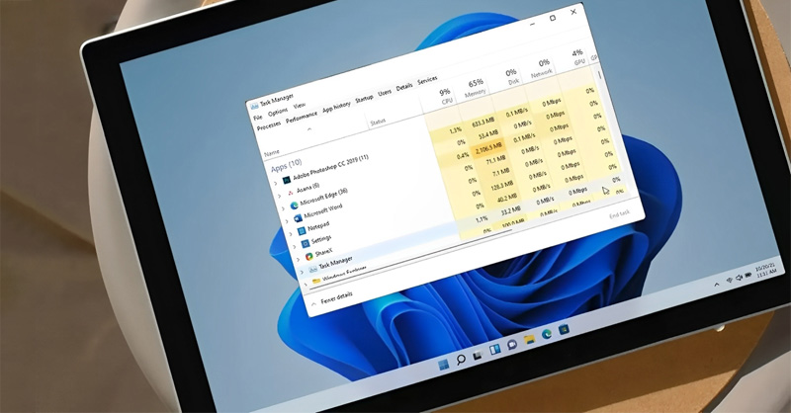Select the Notepad row name
The image size is (791, 413).
pyautogui.click(x=318, y=226)
